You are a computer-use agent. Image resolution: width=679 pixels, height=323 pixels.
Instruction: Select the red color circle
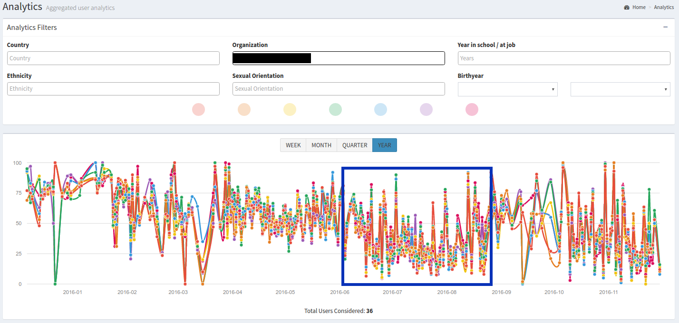(198, 109)
